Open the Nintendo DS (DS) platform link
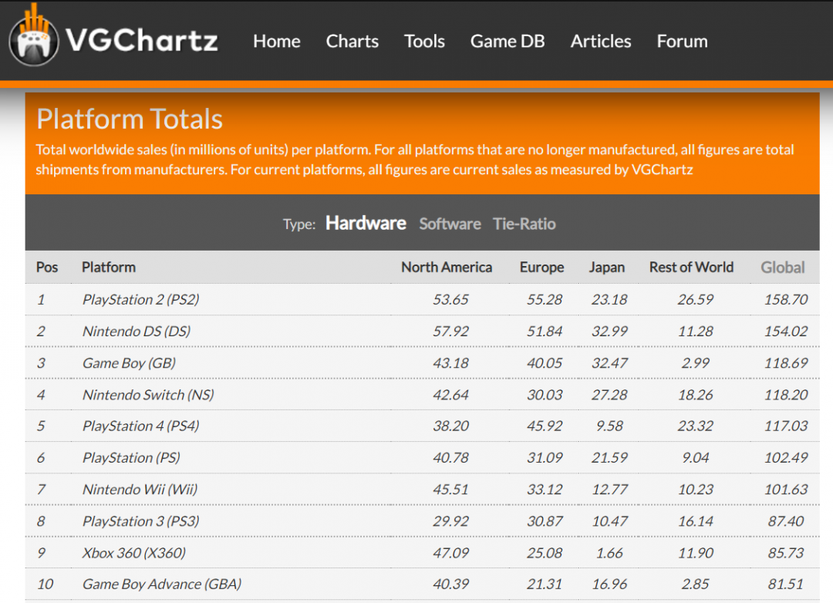 [136, 332]
